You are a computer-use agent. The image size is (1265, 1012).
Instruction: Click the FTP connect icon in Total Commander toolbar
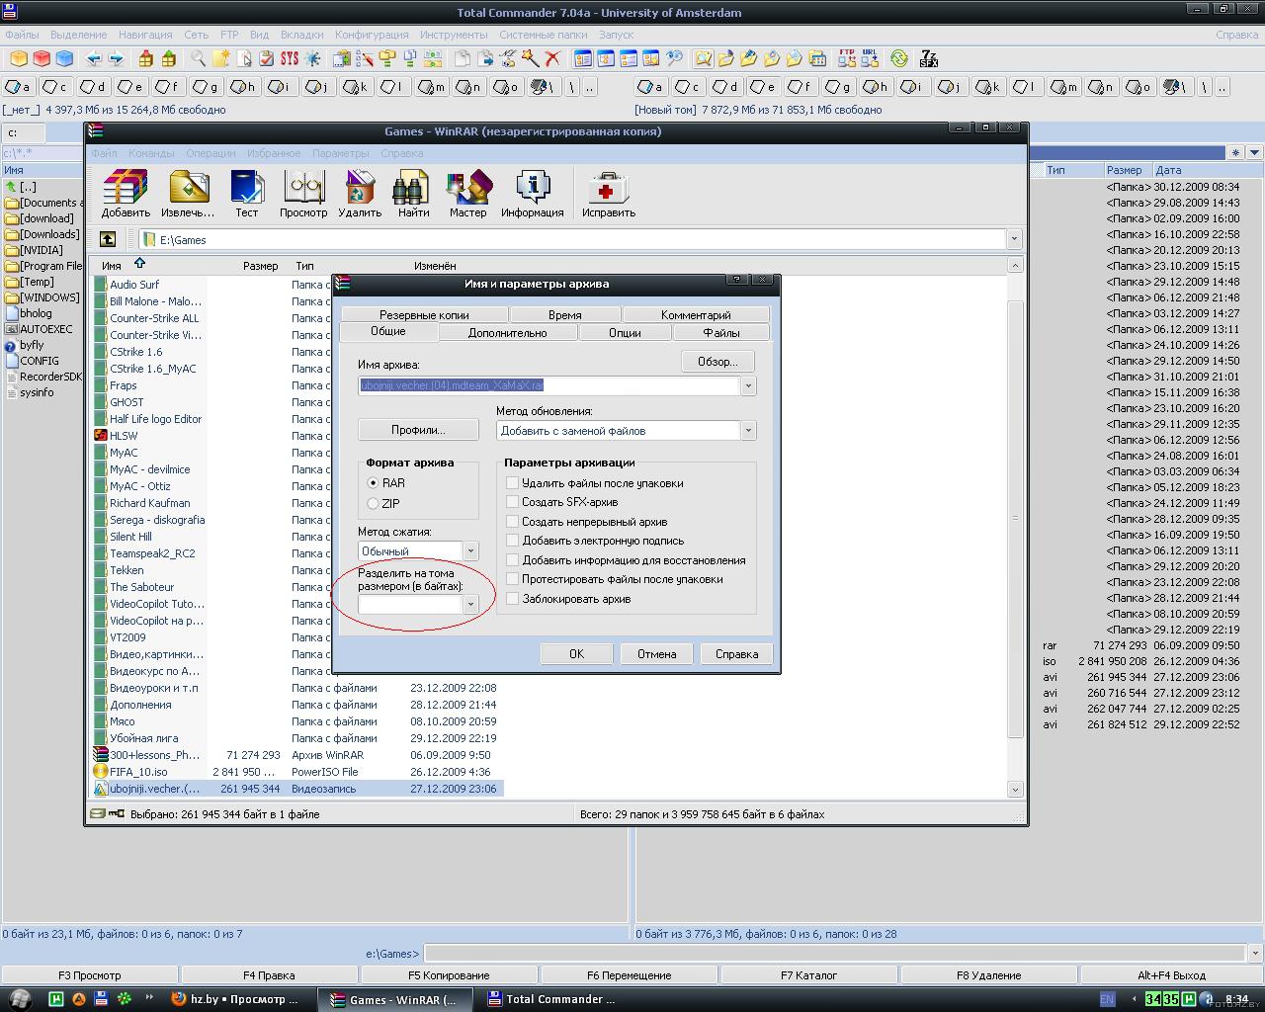coord(847,58)
